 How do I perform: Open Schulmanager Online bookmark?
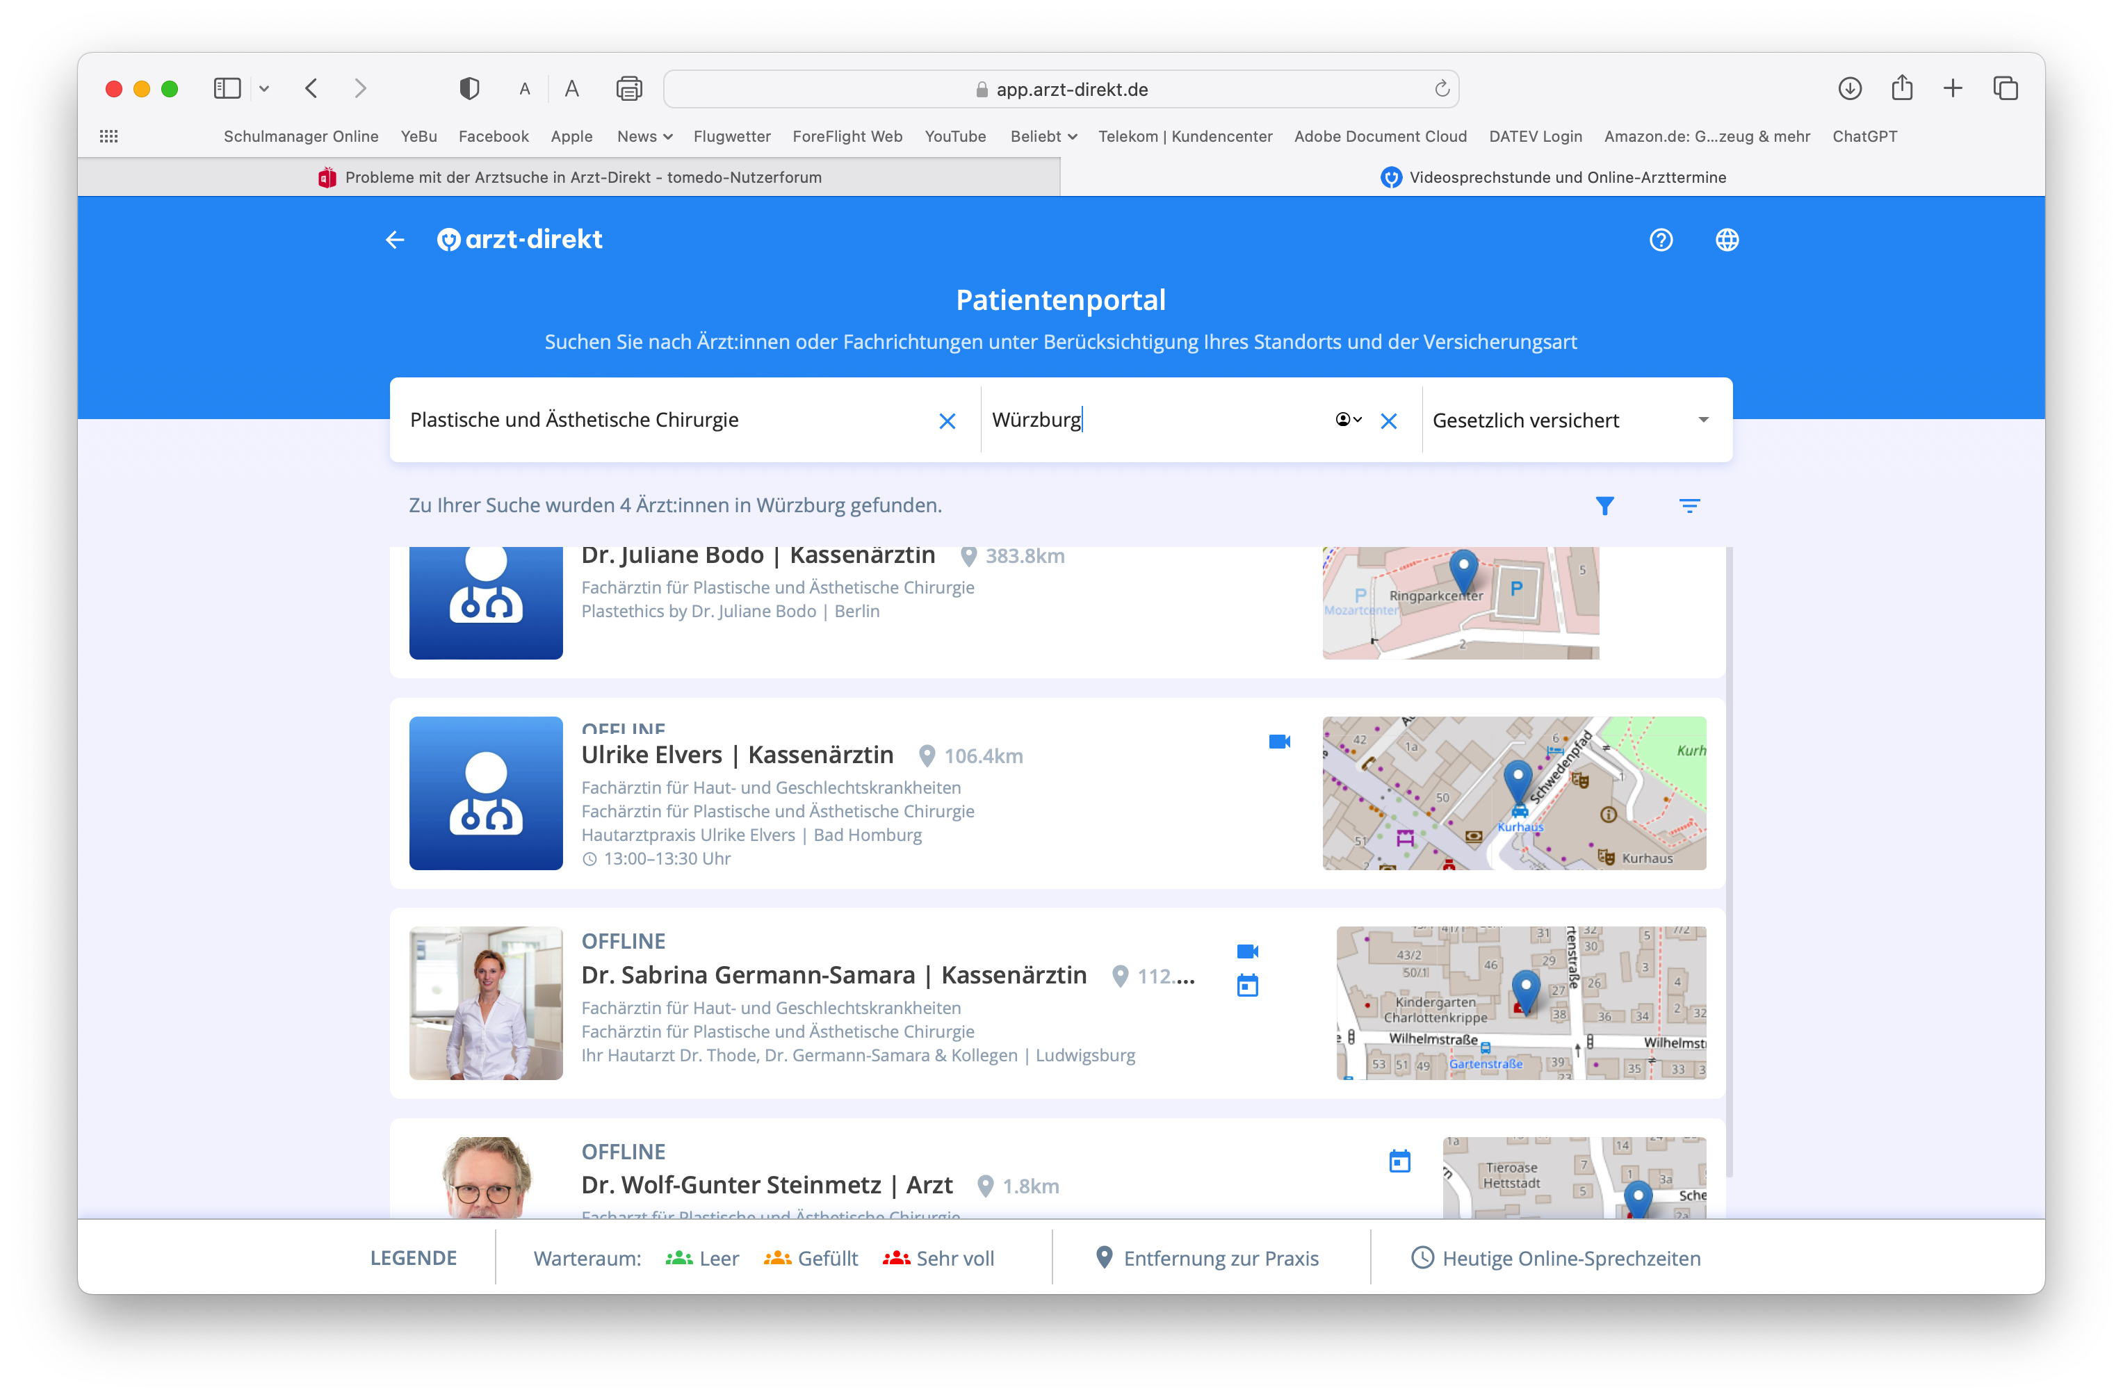click(x=302, y=136)
